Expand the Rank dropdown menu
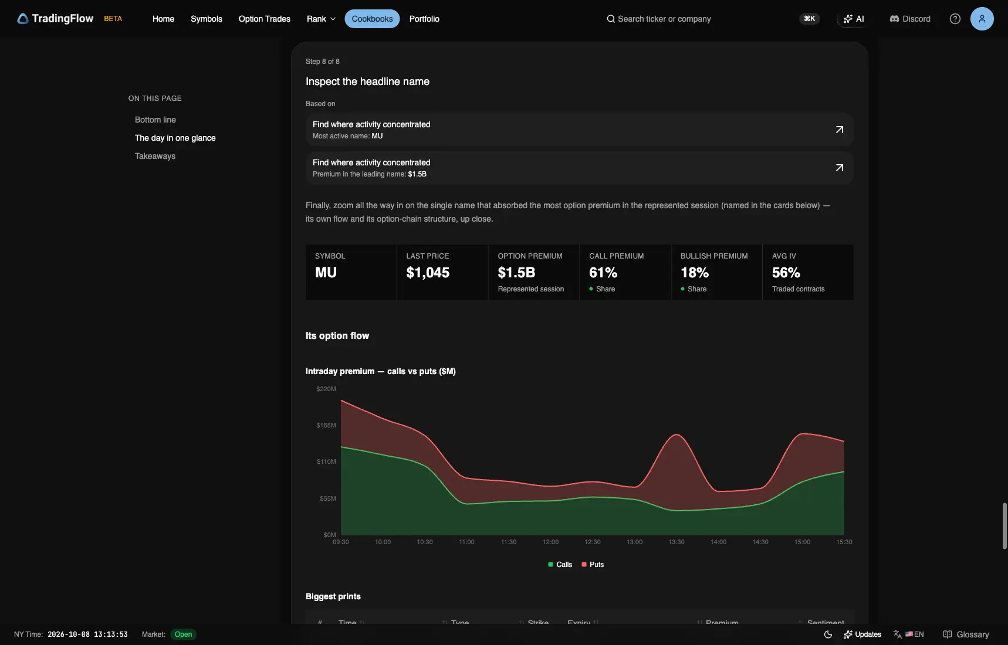1008x645 pixels. coord(321,19)
